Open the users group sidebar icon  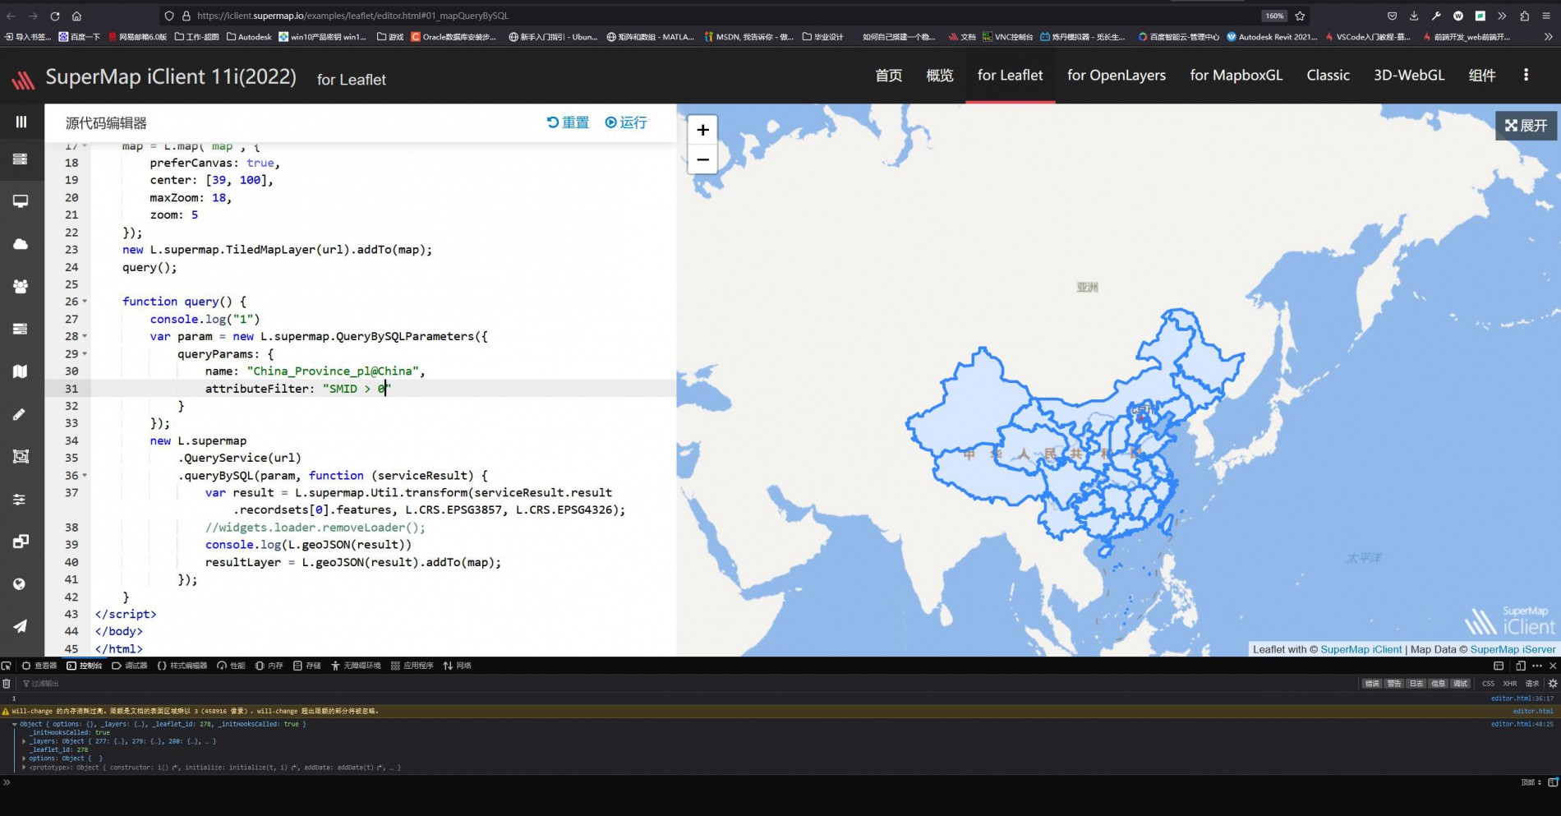(21, 286)
